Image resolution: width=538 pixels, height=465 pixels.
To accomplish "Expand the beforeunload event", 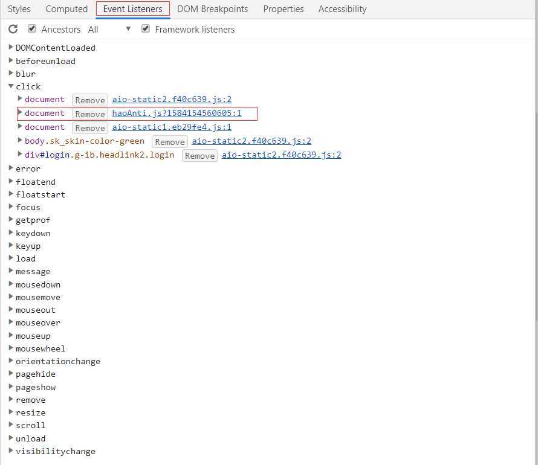I will point(11,60).
